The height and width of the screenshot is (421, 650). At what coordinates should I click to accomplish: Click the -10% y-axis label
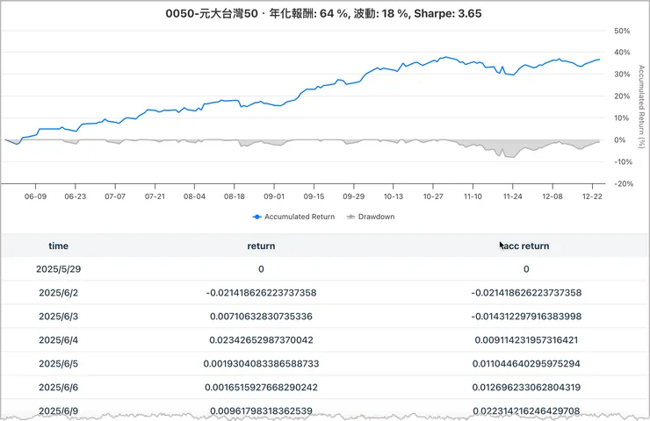pyautogui.click(x=623, y=162)
